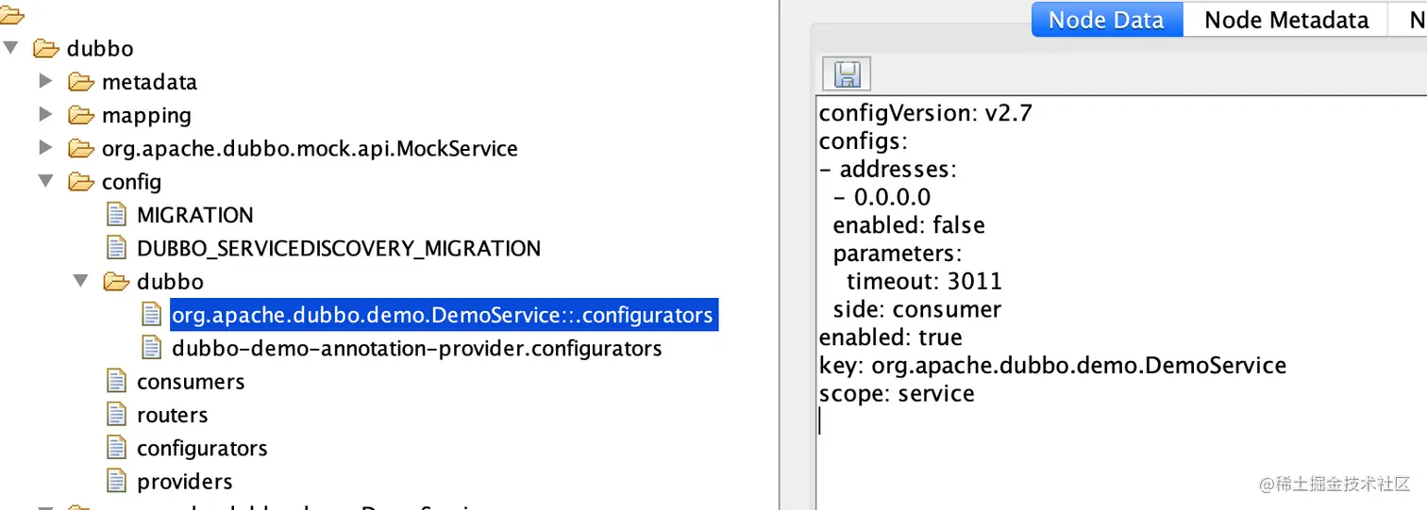Click the mapping folder icon
Image resolution: width=1427 pixels, height=510 pixels.
[83, 115]
